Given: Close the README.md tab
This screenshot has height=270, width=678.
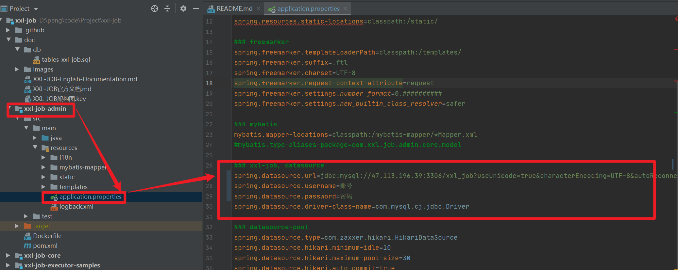Looking at the screenshot, I should [259, 9].
